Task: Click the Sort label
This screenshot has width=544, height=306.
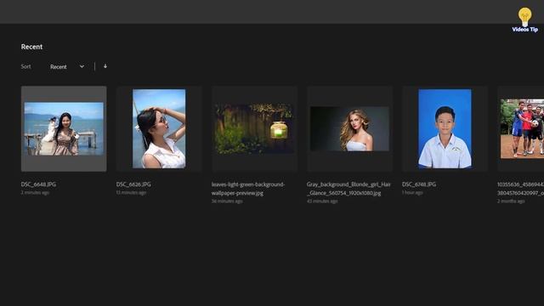Action: 26,66
